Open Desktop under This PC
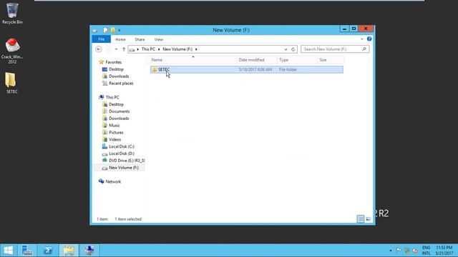The width and height of the screenshot is (458, 257). click(x=116, y=104)
